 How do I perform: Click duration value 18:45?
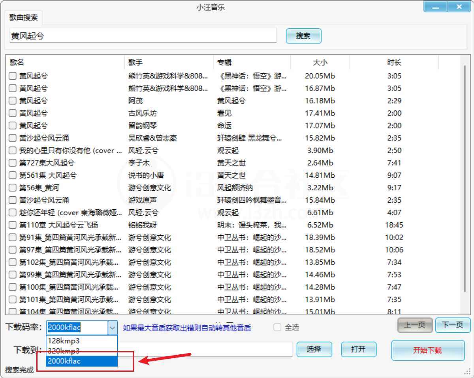394,225
